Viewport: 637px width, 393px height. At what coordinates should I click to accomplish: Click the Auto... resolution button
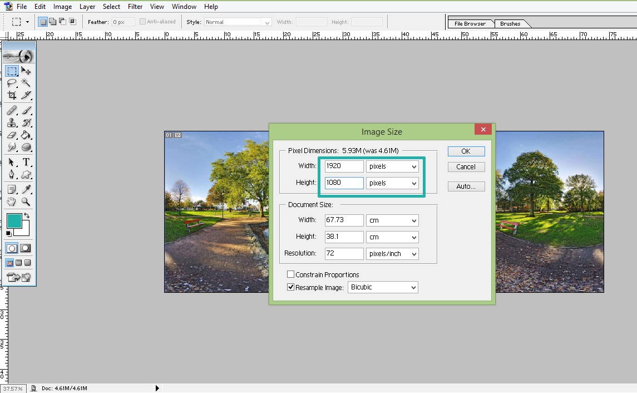[466, 186]
